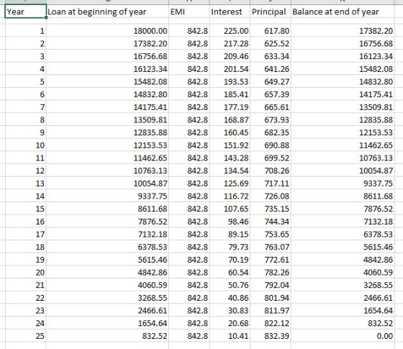Select interest cell 209.46
The width and height of the screenshot is (403, 349).
coord(230,56)
